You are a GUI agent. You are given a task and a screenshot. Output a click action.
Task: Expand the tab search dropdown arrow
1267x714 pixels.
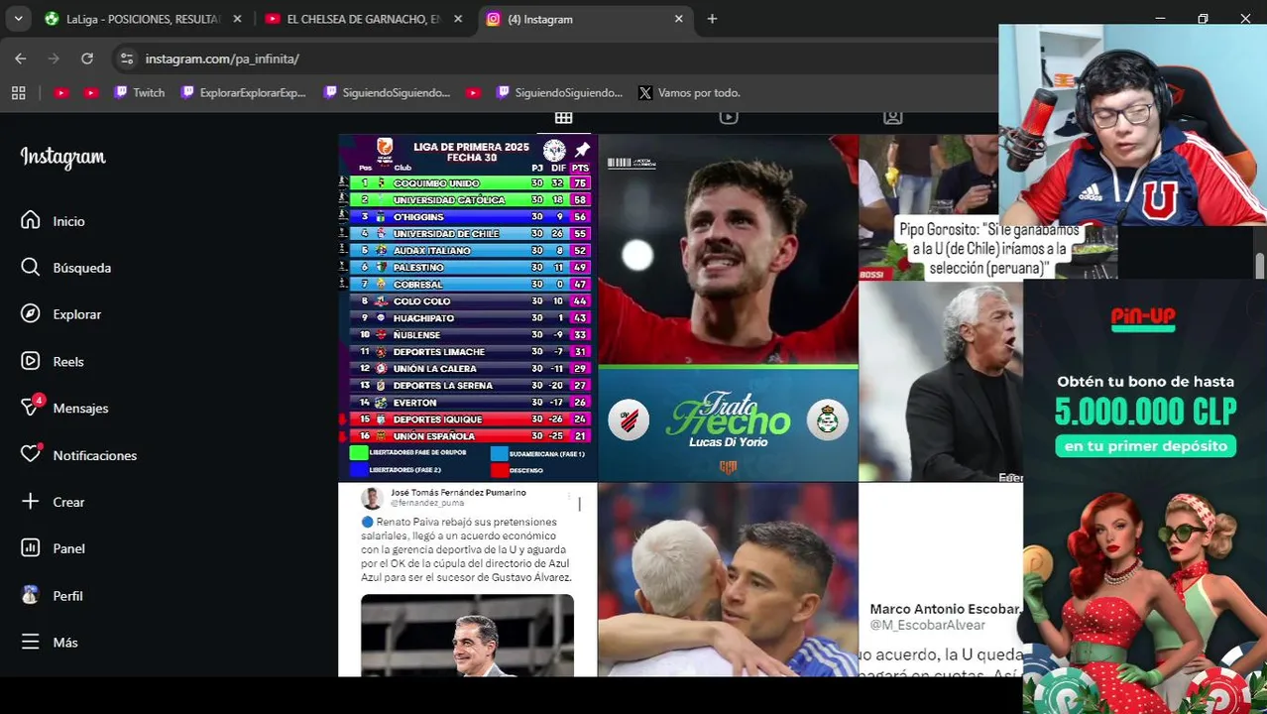18,19
